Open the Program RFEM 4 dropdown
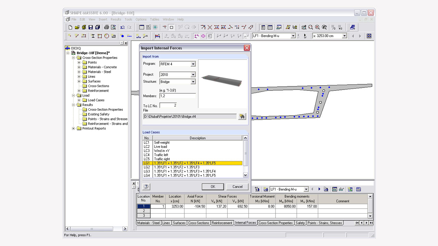The width and height of the screenshot is (438, 246). (193, 64)
